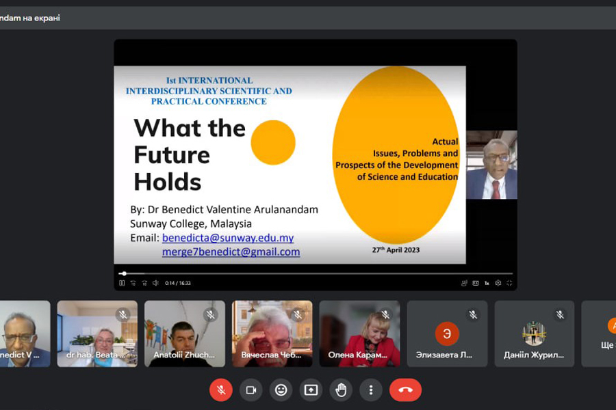This screenshot has width=616, height=410.
Task: Select the Даніїл Журил... participant tile
Action: coord(535,334)
